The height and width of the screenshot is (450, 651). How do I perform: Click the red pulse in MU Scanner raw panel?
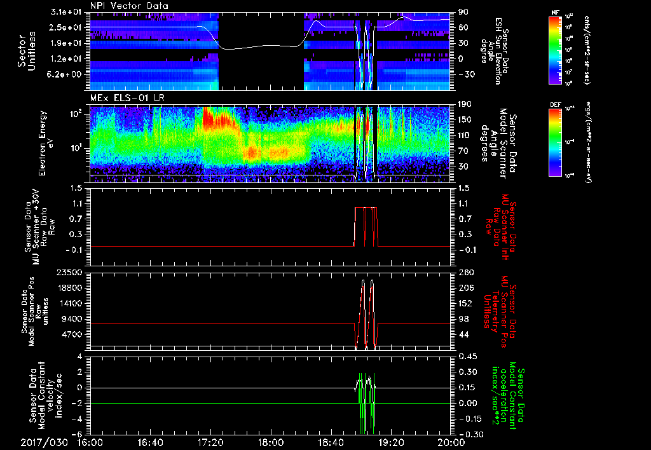click(x=366, y=227)
